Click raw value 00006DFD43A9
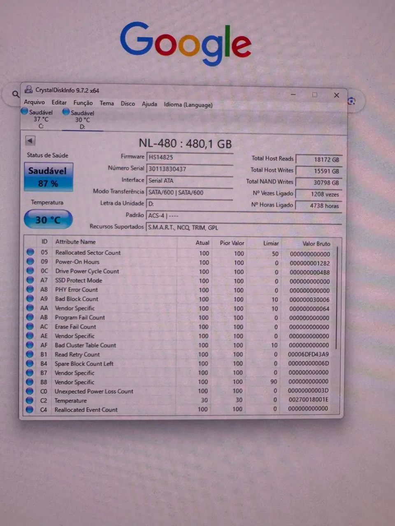 coord(308,354)
